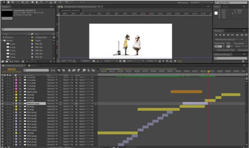249x148 pixels.
Task: Open Brainstorm icon in timeline
Action: pos(84,70)
